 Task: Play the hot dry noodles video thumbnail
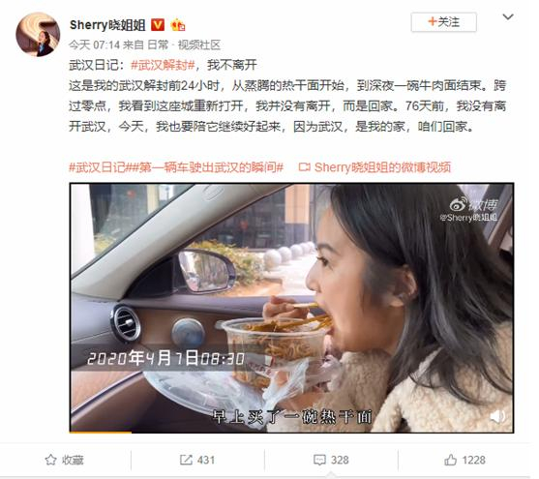click(291, 307)
